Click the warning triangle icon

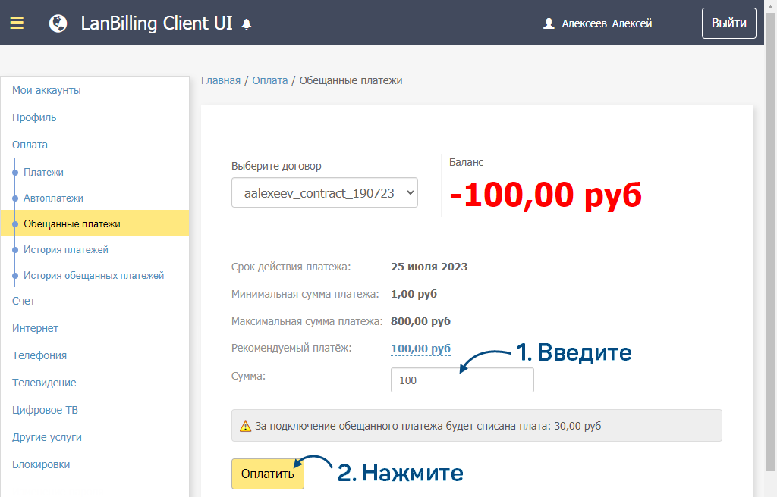point(245,427)
